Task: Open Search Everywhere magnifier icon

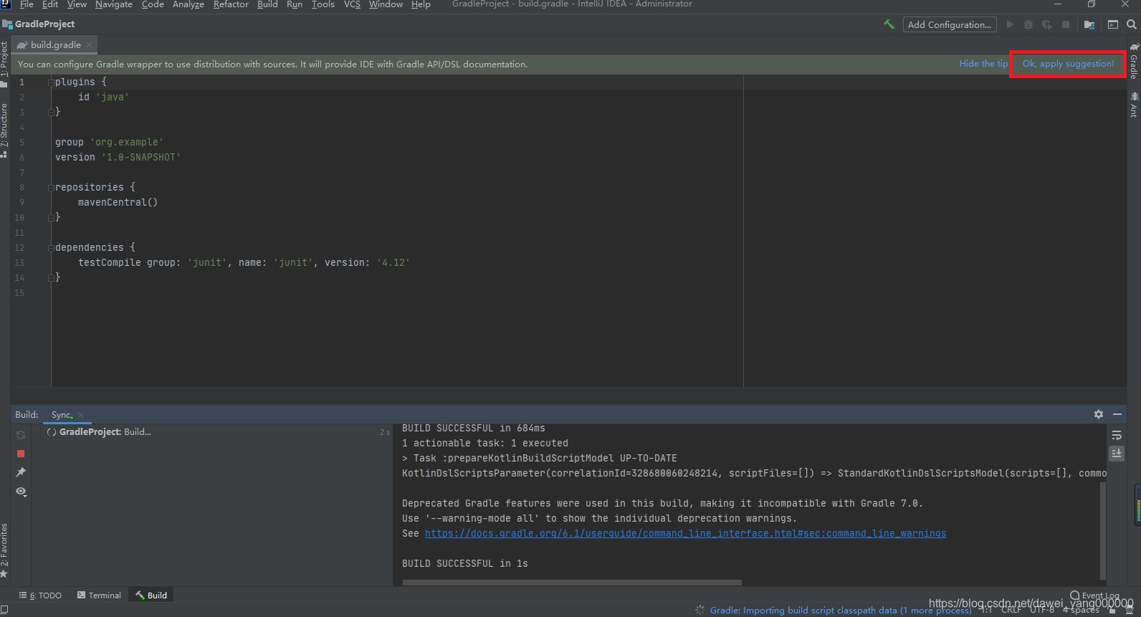Action: tap(1132, 24)
